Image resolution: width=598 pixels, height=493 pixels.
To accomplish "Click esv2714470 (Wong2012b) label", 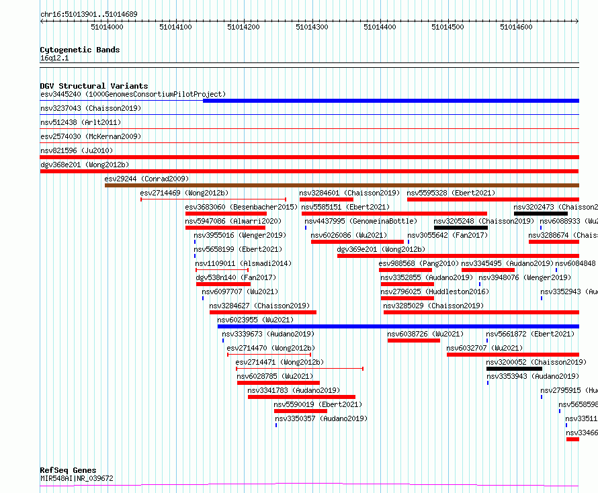I will 271,348.
